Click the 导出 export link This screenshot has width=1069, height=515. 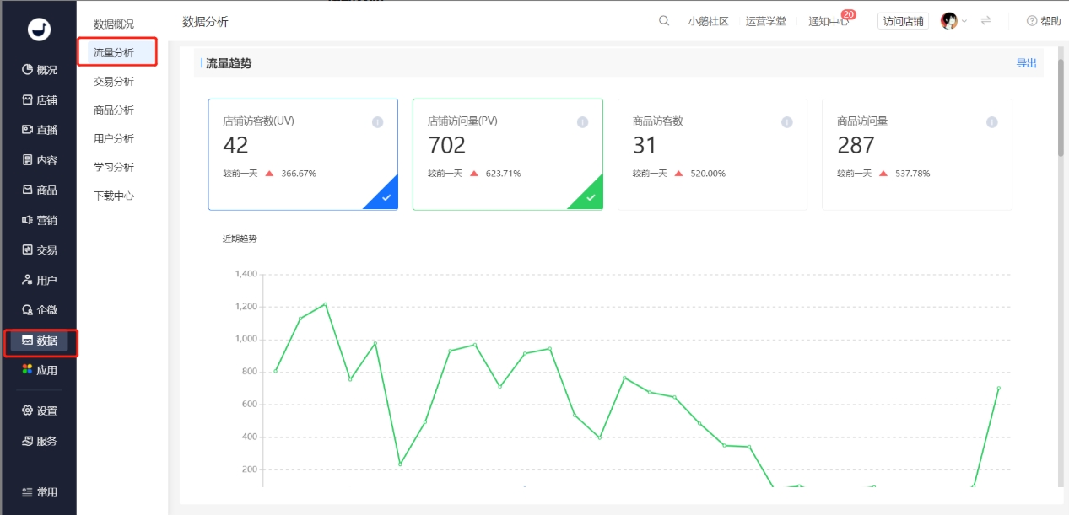click(1026, 62)
